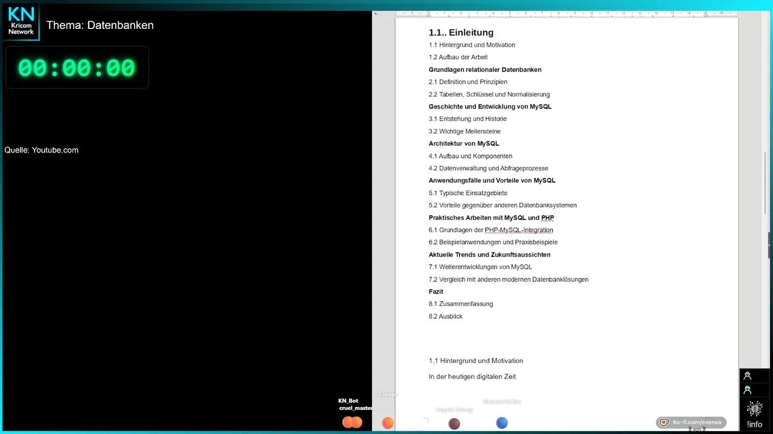Click the green 00:00:00 timer display
773x434 pixels.
point(77,68)
